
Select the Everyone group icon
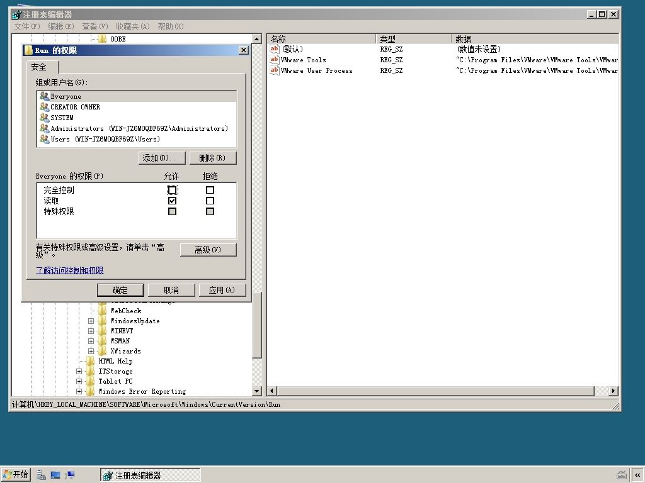point(44,96)
